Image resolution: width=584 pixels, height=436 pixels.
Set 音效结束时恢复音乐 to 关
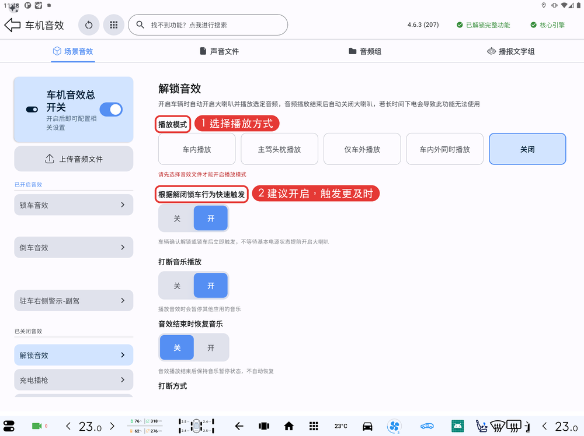[x=177, y=347]
